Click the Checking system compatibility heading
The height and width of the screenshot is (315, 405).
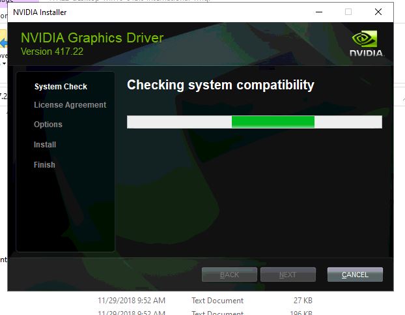(x=221, y=85)
